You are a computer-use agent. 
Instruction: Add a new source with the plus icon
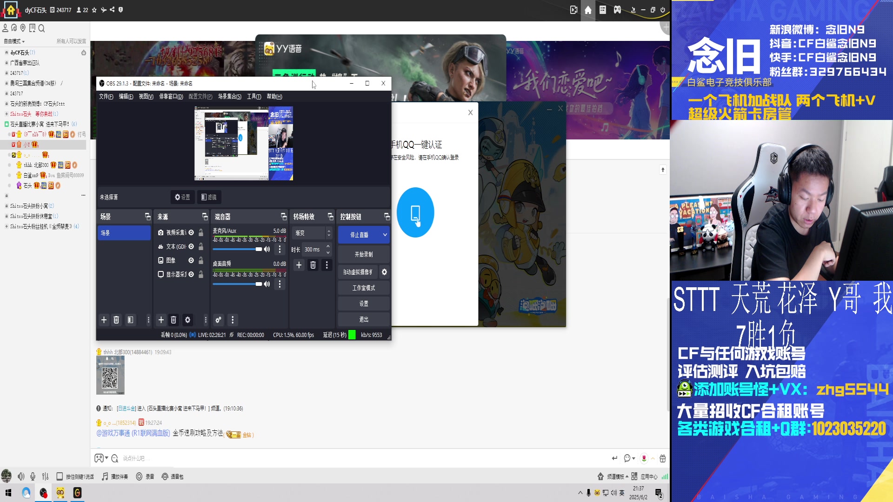tap(161, 320)
